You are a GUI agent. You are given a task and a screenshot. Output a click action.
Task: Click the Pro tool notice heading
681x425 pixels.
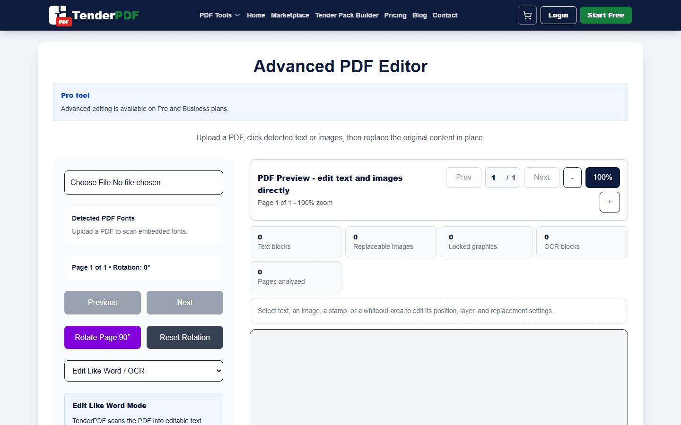click(75, 95)
